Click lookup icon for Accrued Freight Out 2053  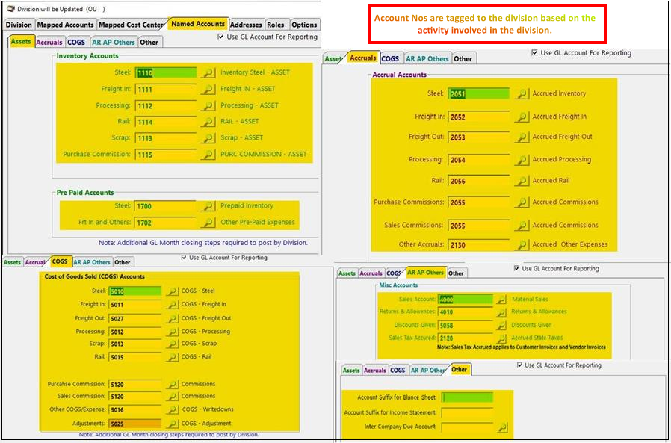[x=521, y=137]
